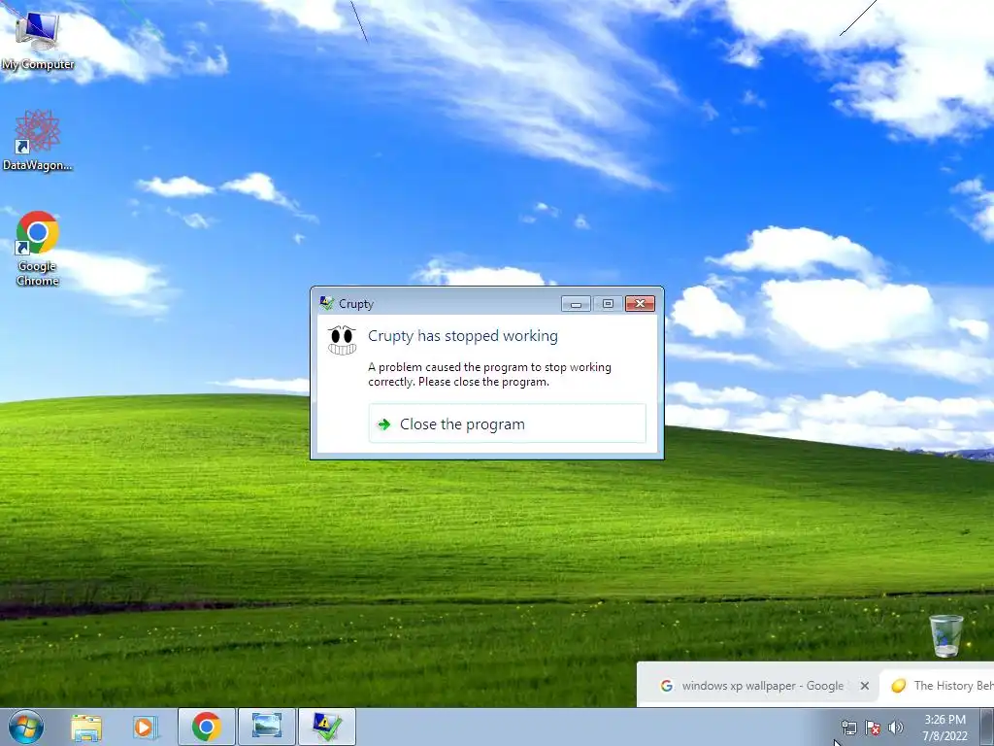Screen dimensions: 994x746
Task: Select the Crupty program taskbar button
Action: (x=326, y=727)
